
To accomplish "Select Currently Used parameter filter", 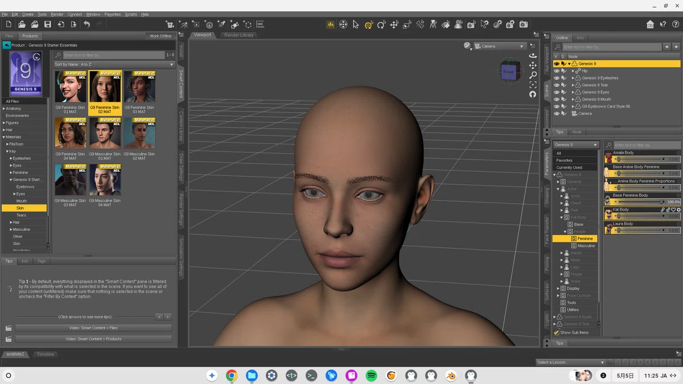I will coord(575,167).
